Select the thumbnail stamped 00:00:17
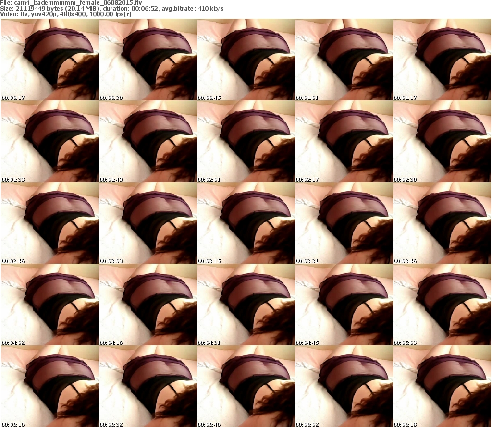 point(50,60)
